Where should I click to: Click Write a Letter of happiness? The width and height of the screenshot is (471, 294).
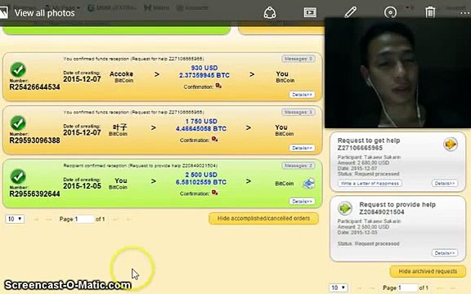[x=370, y=183]
